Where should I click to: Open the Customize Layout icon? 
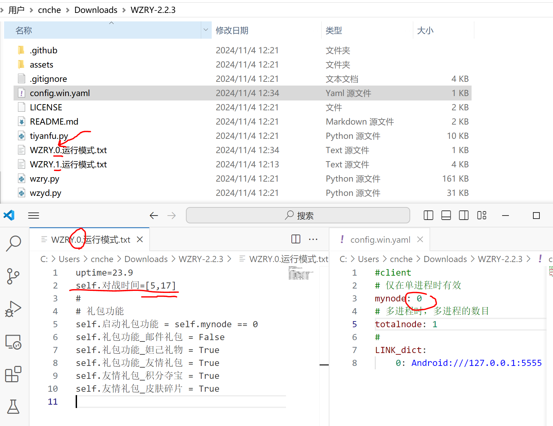coord(482,216)
